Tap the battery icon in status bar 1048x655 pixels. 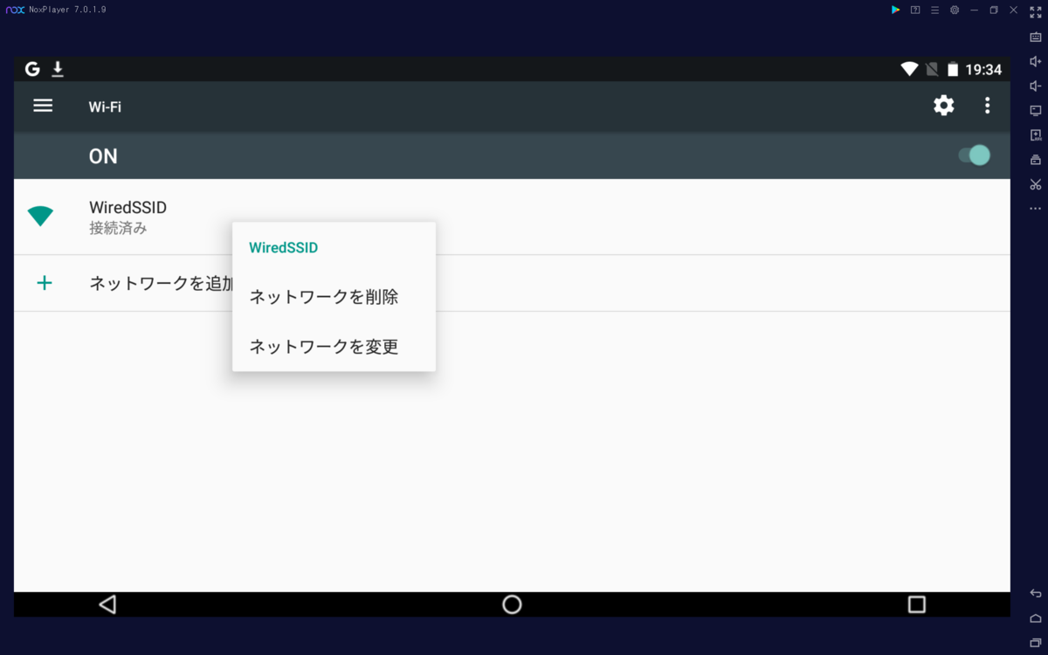[953, 69]
